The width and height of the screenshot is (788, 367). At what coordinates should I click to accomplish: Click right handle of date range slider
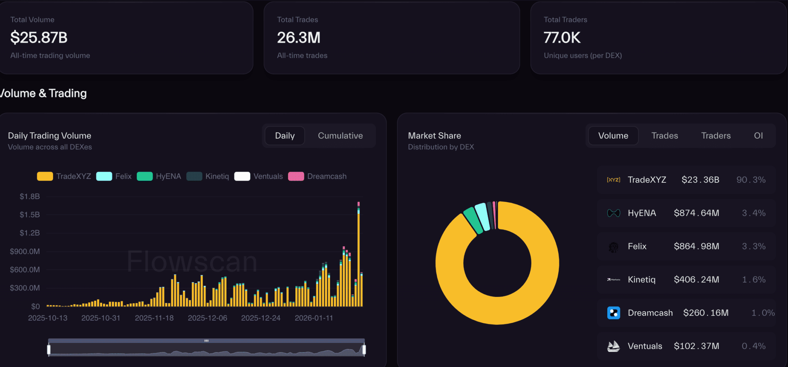click(364, 349)
